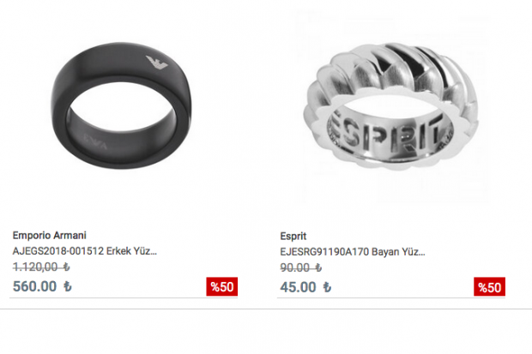This screenshot has width=532, height=354.
Task: Click the eagle logo on the black ring
Action: click(x=157, y=63)
